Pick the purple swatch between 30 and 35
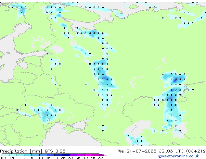 73,155
